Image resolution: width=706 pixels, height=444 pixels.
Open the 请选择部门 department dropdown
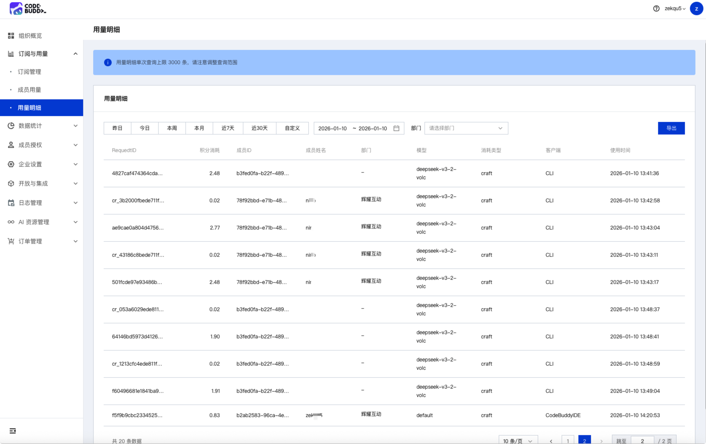(466, 128)
